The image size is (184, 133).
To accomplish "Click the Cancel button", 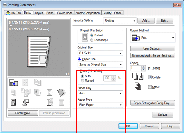I will [x=149, y=126].
